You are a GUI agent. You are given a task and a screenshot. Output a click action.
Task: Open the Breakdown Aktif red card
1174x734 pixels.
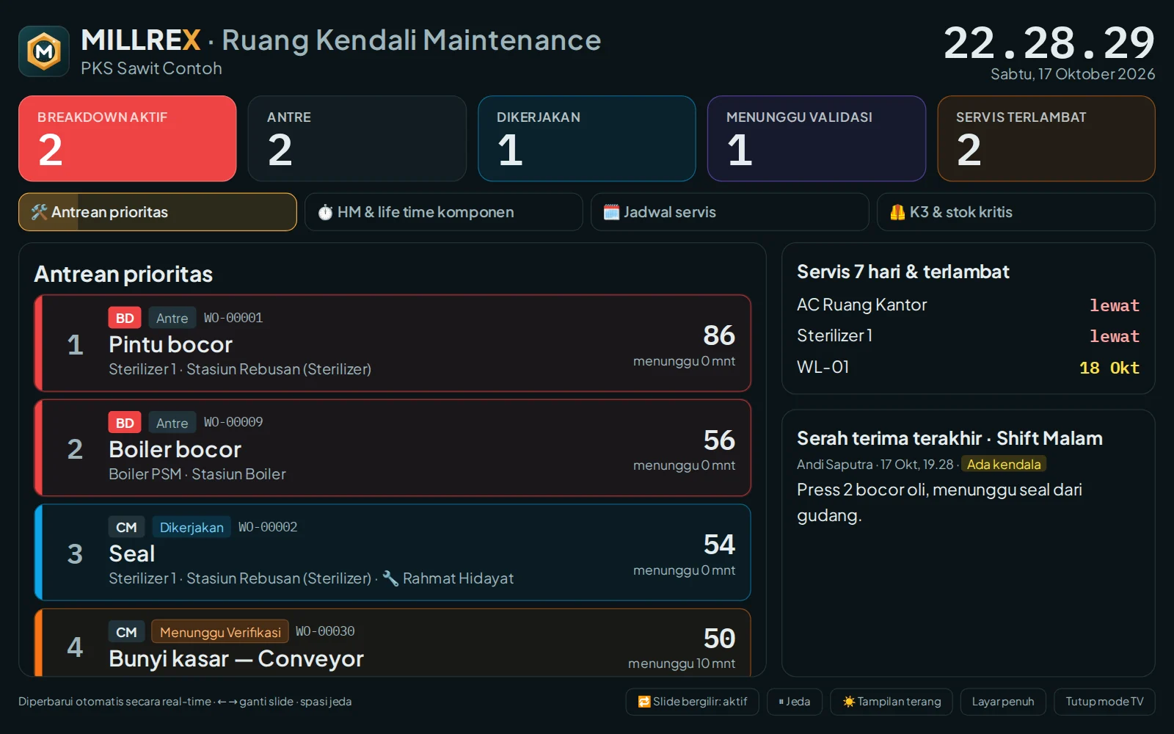[128, 139]
